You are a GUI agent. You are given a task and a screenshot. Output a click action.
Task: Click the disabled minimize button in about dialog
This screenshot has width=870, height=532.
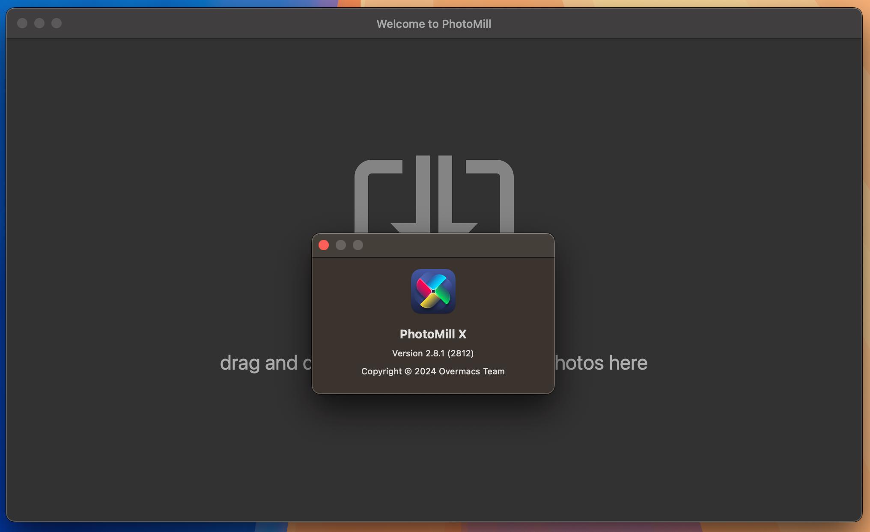341,245
